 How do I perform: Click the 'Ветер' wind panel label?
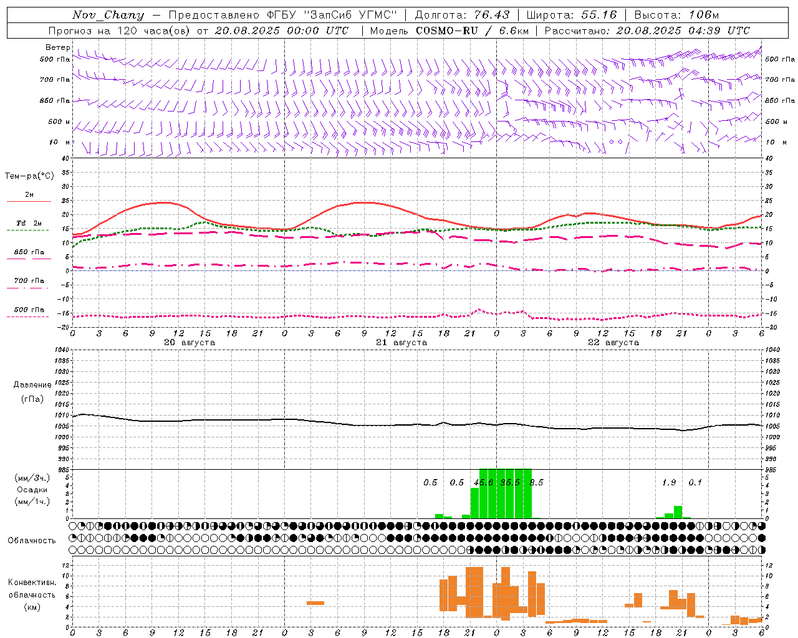pos(57,47)
